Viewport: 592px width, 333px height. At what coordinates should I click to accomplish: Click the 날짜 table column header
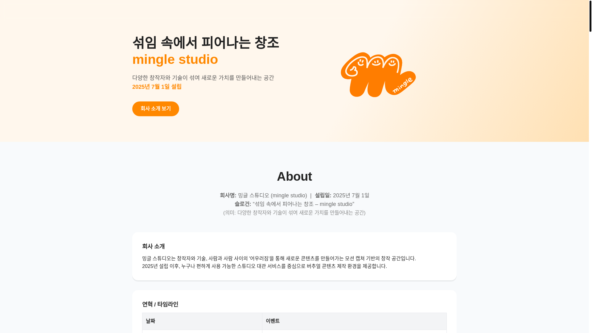pyautogui.click(x=202, y=321)
